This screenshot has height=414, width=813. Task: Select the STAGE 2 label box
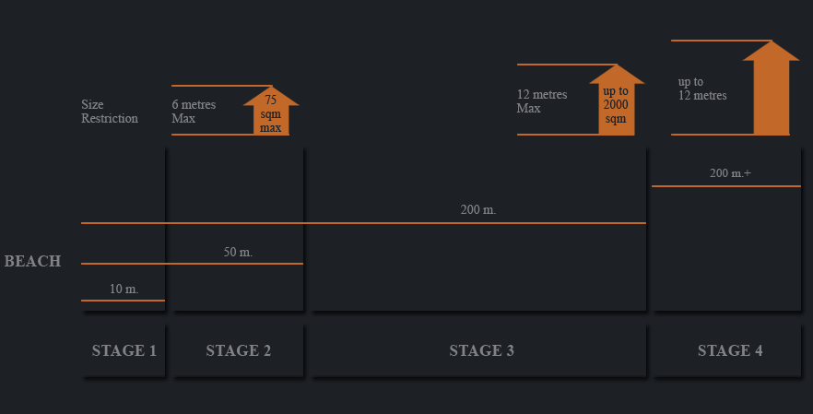click(238, 350)
